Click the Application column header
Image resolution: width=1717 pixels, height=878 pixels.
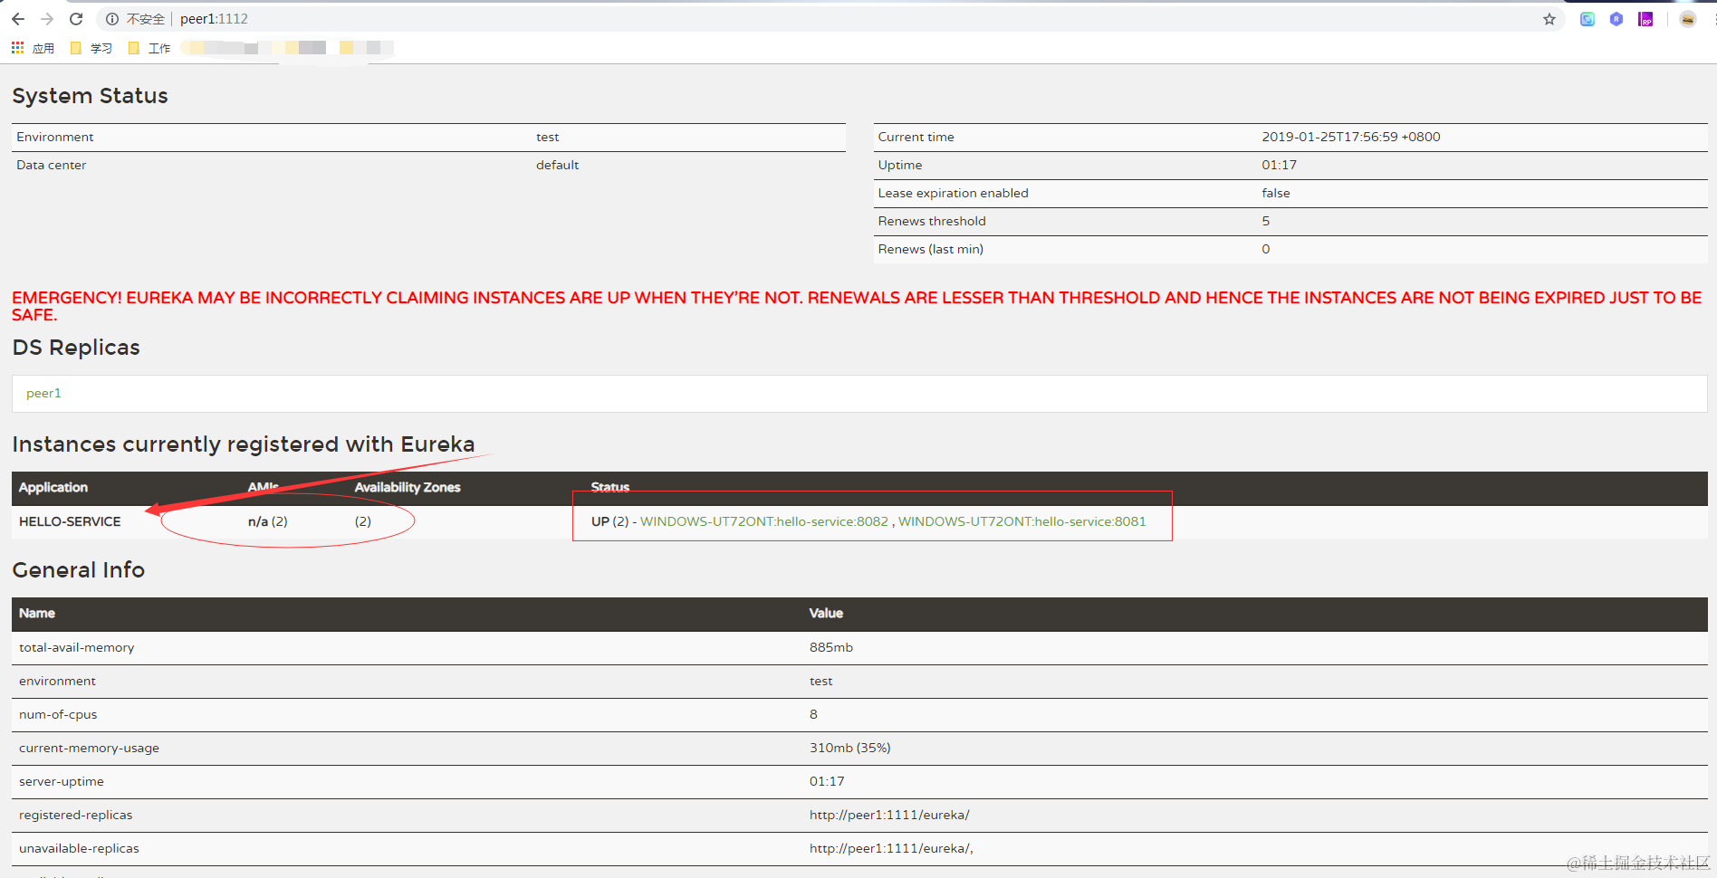[x=53, y=487]
